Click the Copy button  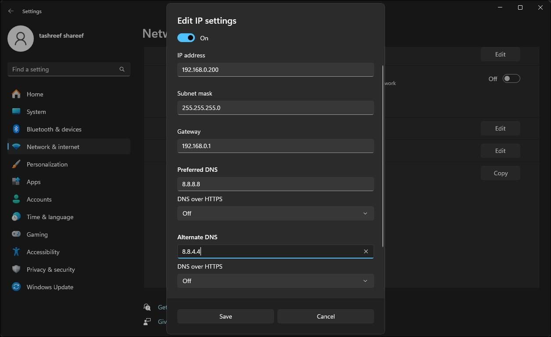[x=500, y=173]
